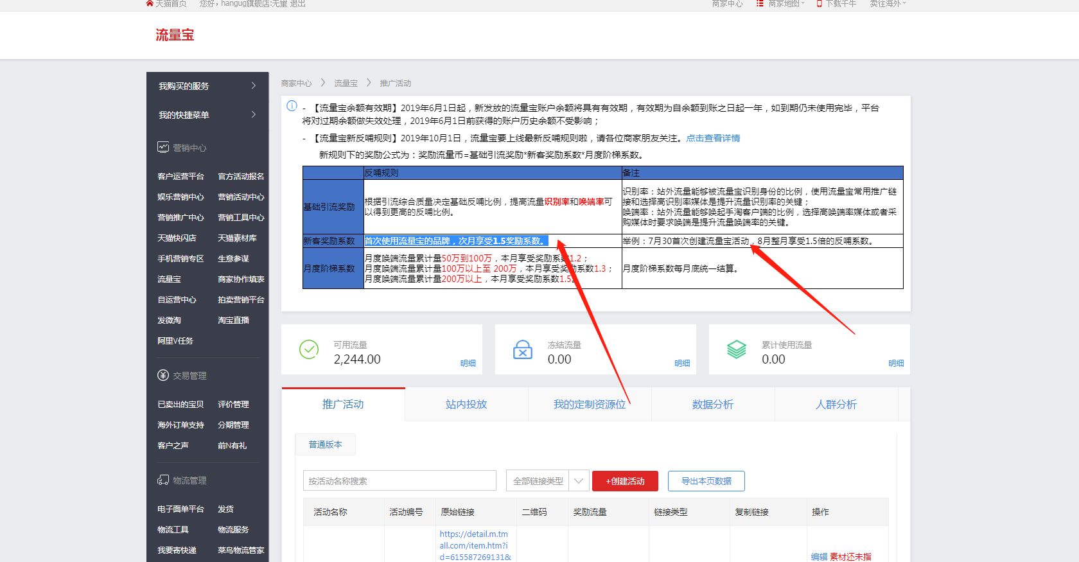Expand 我购买的服务 with its arrow
Image resolution: width=1079 pixels, height=562 pixels.
254,85
